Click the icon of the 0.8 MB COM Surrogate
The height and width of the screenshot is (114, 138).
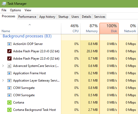(x=9, y=88)
